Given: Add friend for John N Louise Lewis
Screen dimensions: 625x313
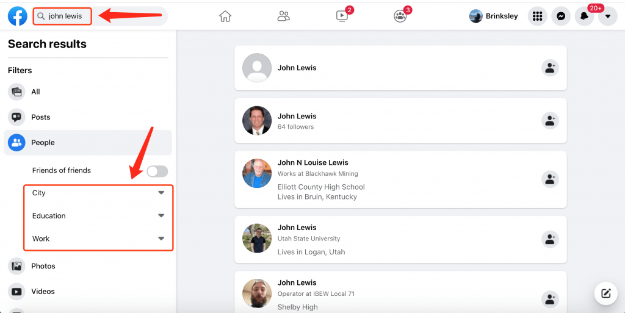Looking at the screenshot, I should click(550, 179).
